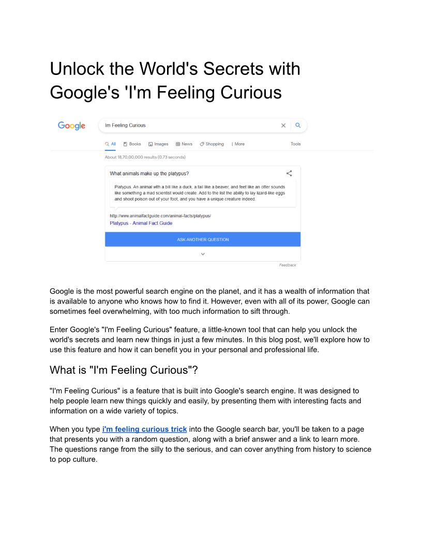This screenshot has width=422, height=546.
Task: Open the More options menu
Action: (x=238, y=144)
